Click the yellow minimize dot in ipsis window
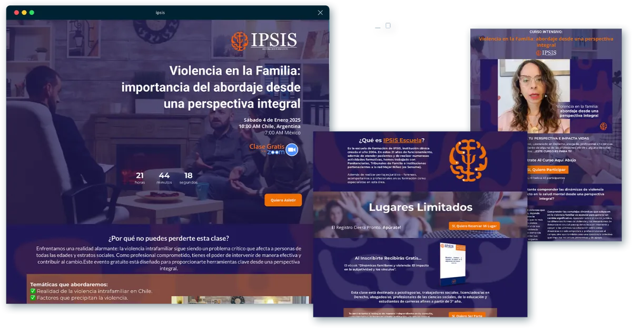Viewport: 632px width, 328px height. [24, 12]
